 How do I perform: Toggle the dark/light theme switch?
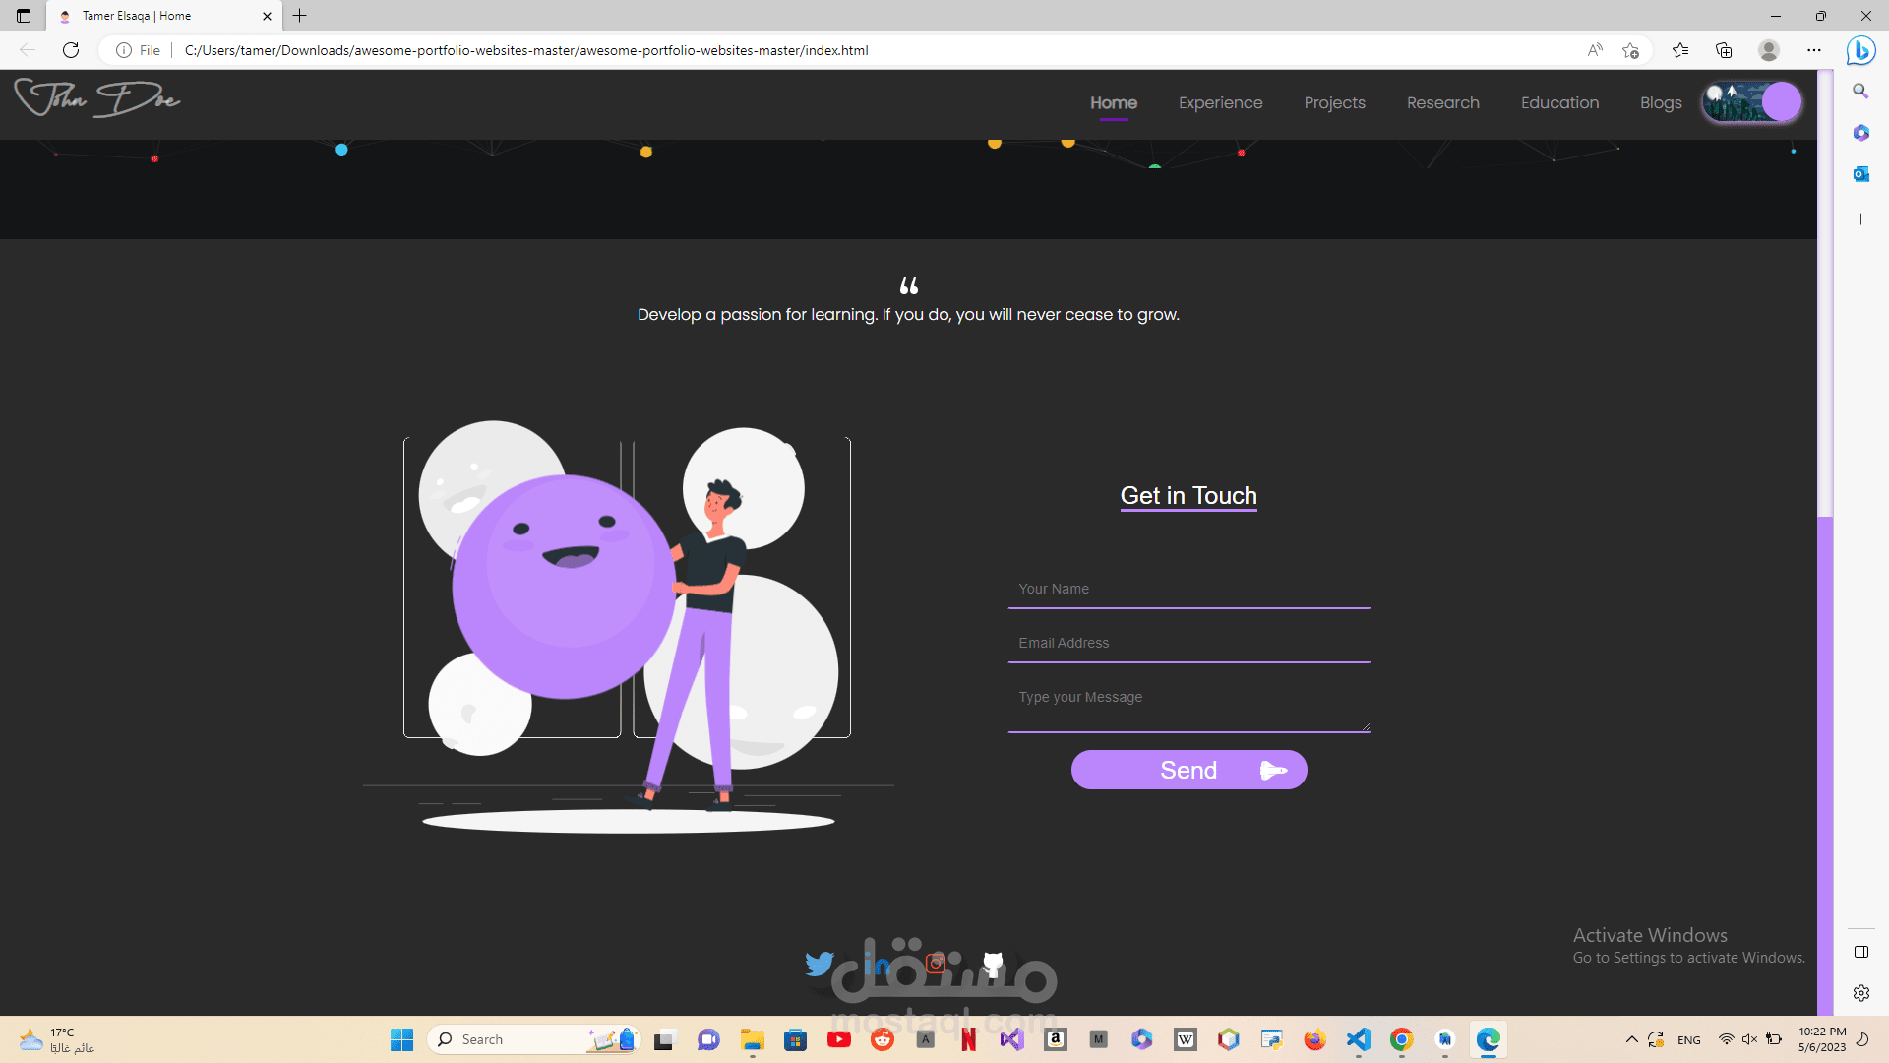click(x=1752, y=102)
